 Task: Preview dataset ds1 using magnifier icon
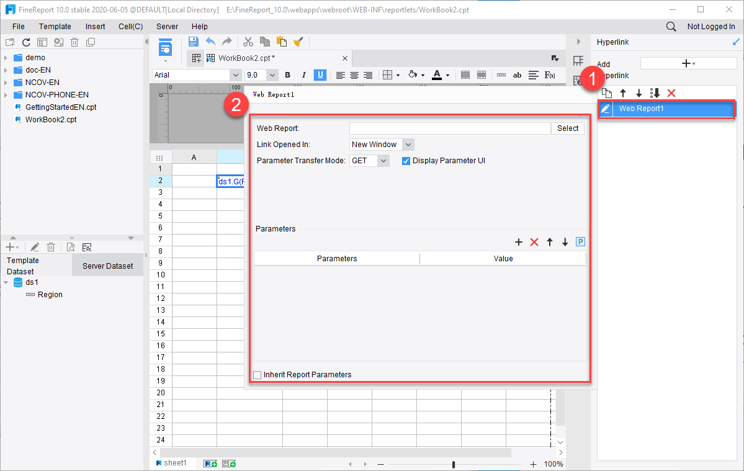tap(70, 246)
